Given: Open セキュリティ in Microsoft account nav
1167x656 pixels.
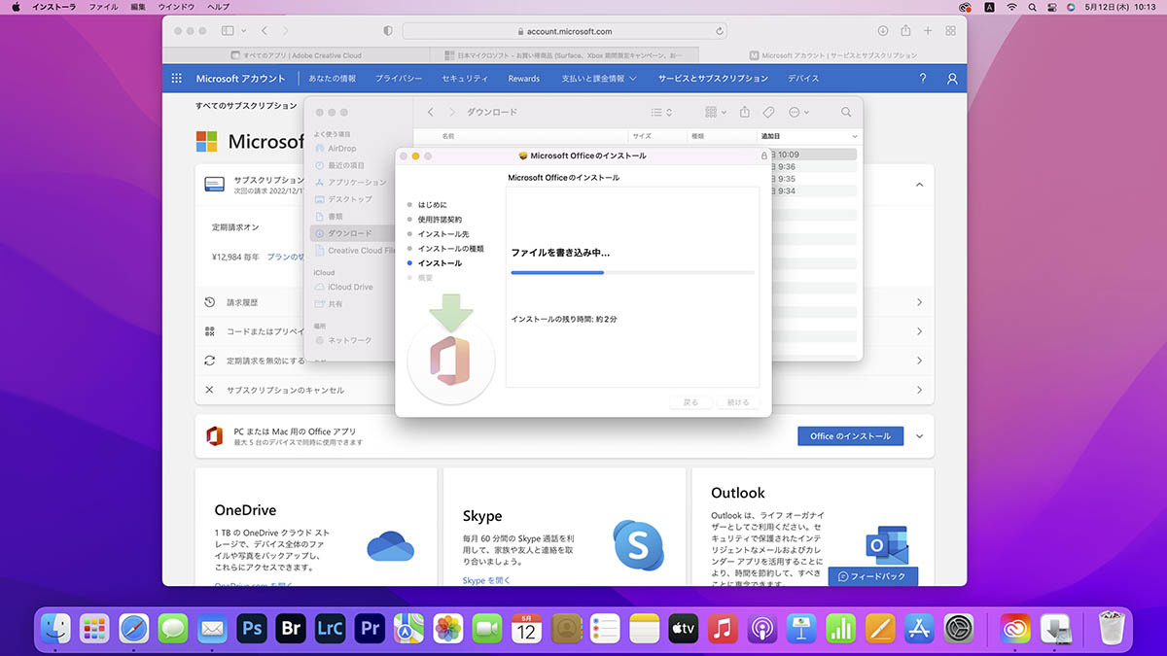Looking at the screenshot, I should click(465, 79).
